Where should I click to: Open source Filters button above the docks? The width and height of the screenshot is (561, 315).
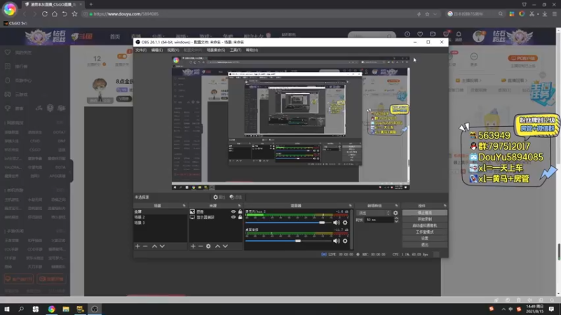click(x=236, y=197)
